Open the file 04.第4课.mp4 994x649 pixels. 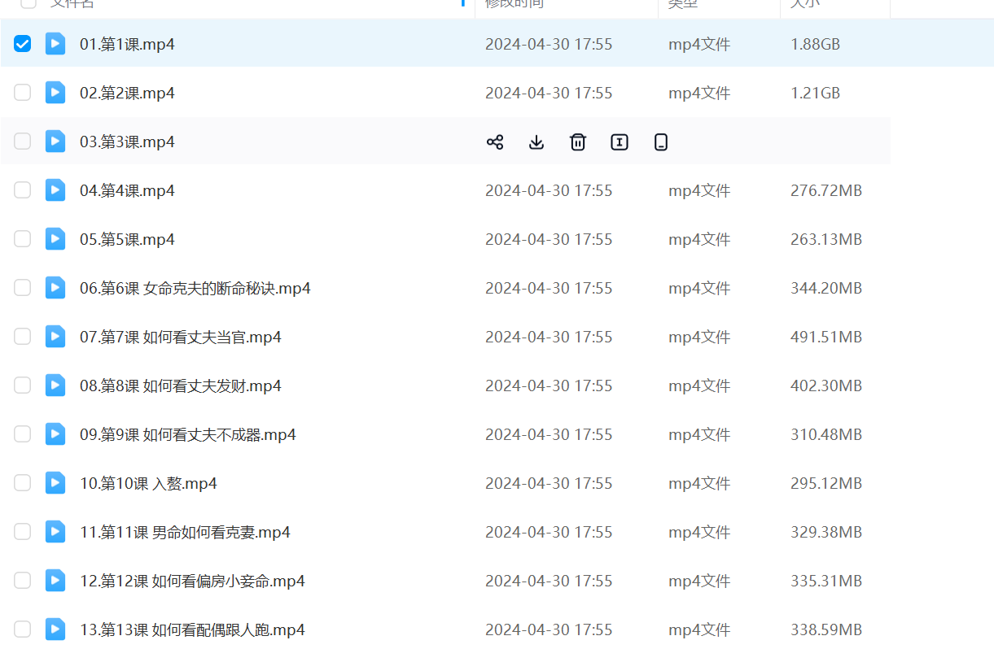(x=127, y=190)
